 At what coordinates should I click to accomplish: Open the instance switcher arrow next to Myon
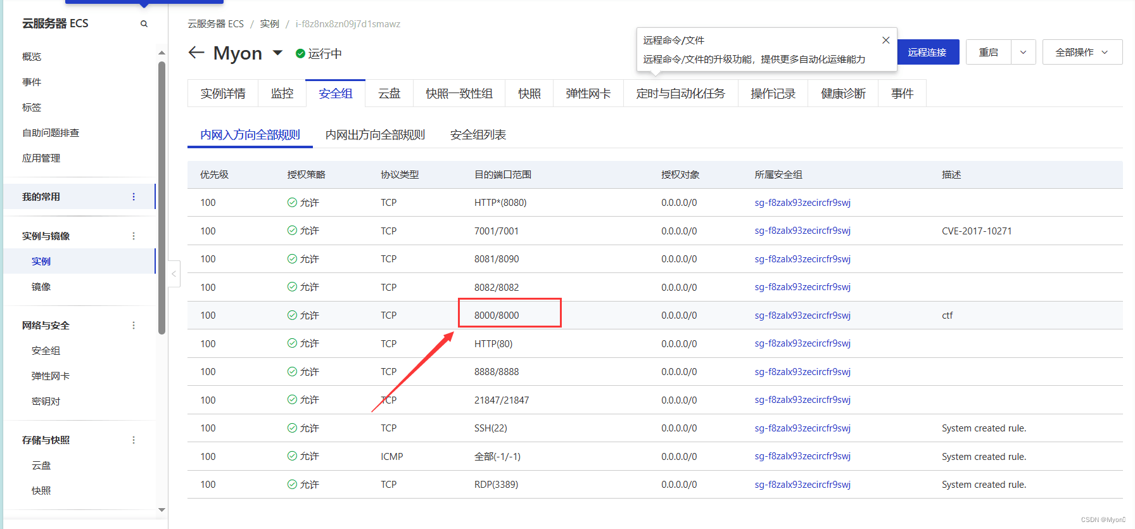(277, 53)
